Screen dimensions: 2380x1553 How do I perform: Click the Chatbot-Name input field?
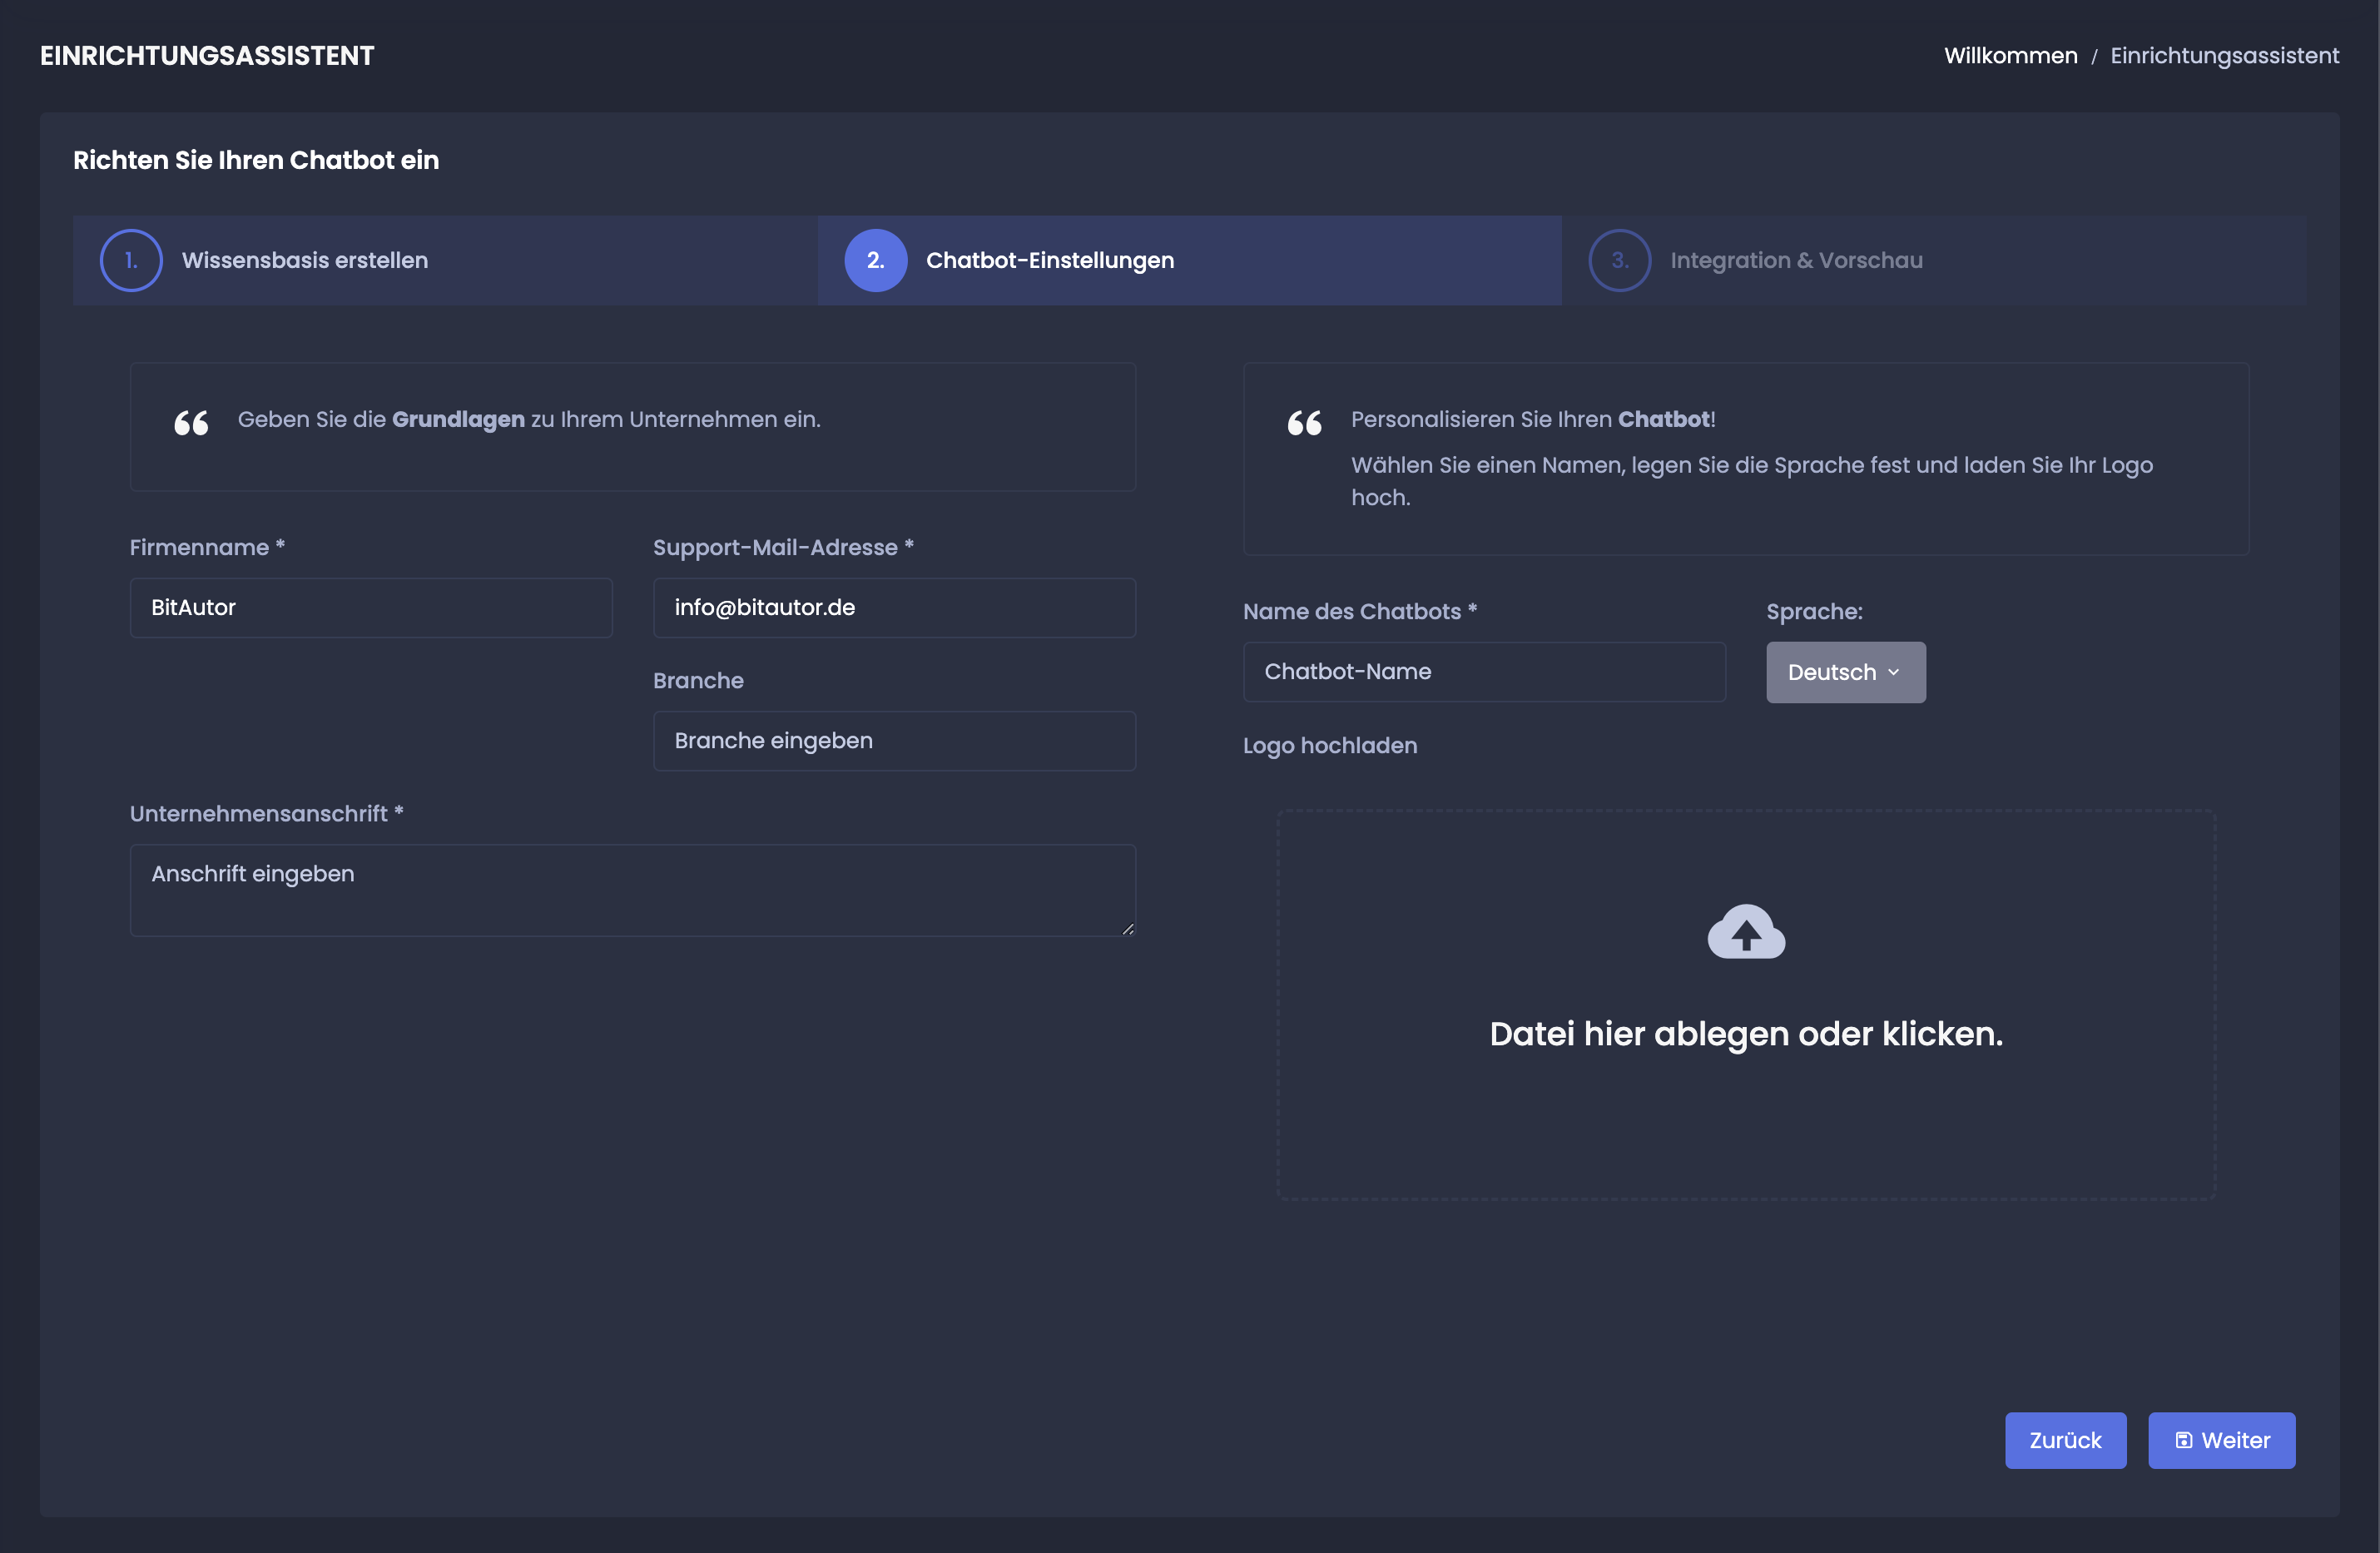click(x=1484, y=672)
